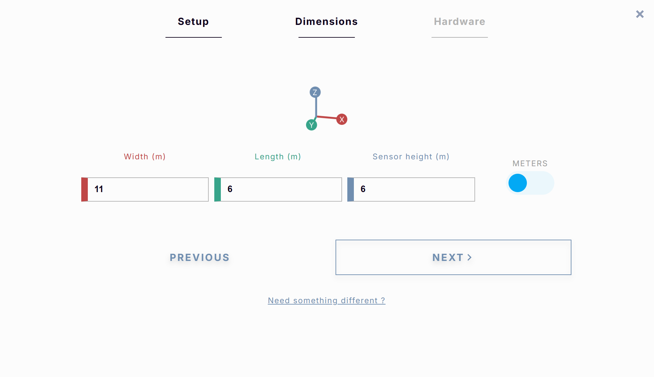The image size is (654, 377).
Task: Click into the Length input field
Action: click(281, 189)
